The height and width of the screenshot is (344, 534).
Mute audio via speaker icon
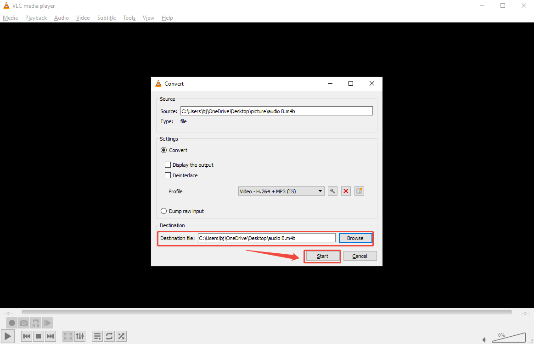point(484,339)
